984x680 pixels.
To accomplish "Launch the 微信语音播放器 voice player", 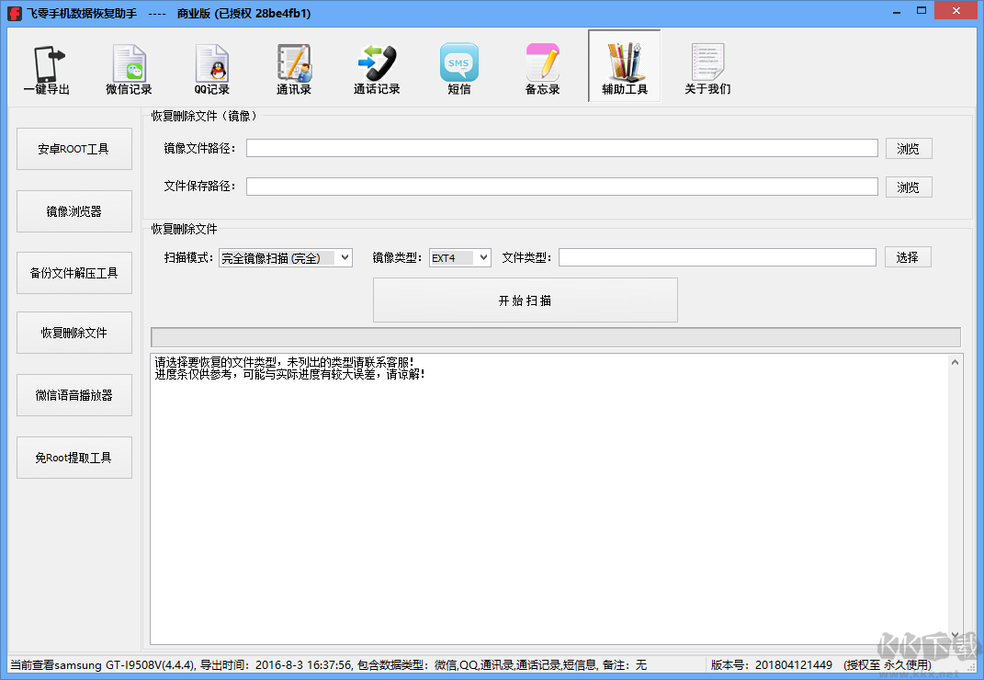I will [x=74, y=394].
